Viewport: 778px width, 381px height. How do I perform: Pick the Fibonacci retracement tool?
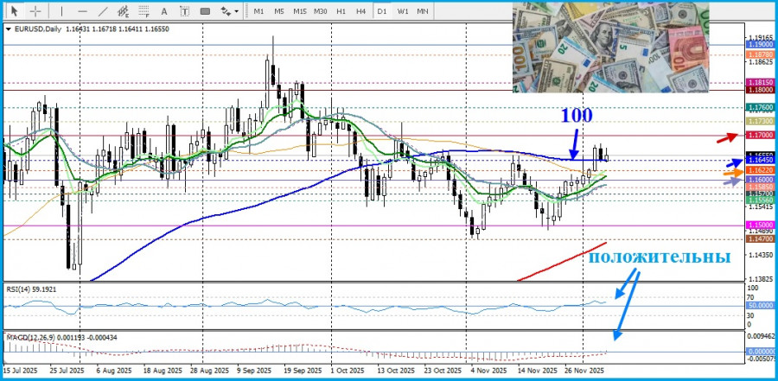(143, 11)
